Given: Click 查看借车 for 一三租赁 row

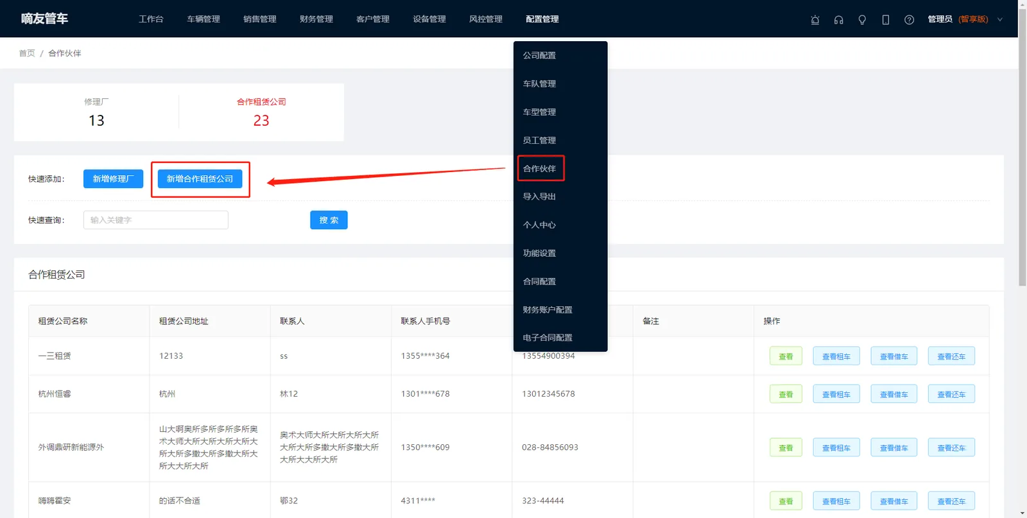Looking at the screenshot, I should [x=894, y=356].
